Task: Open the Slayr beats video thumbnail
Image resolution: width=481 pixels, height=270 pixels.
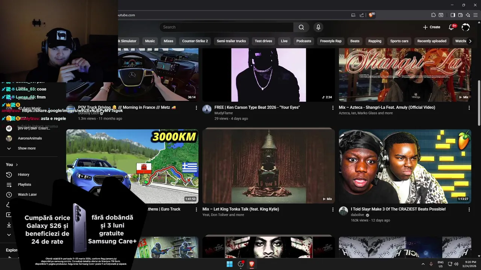Action: (x=405, y=166)
